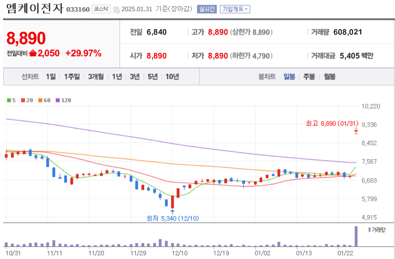This screenshot has height=259, width=395.
Task: Select the 5년 line chart period
Action: pyautogui.click(x=153, y=76)
